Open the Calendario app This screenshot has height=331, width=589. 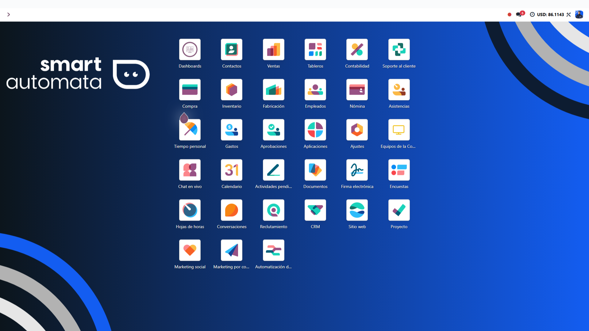tap(232, 170)
